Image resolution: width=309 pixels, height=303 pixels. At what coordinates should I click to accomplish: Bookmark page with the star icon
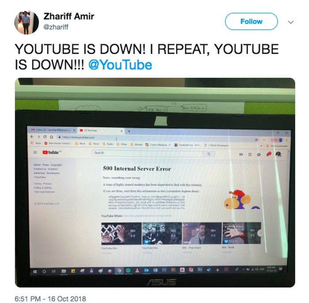(256, 140)
